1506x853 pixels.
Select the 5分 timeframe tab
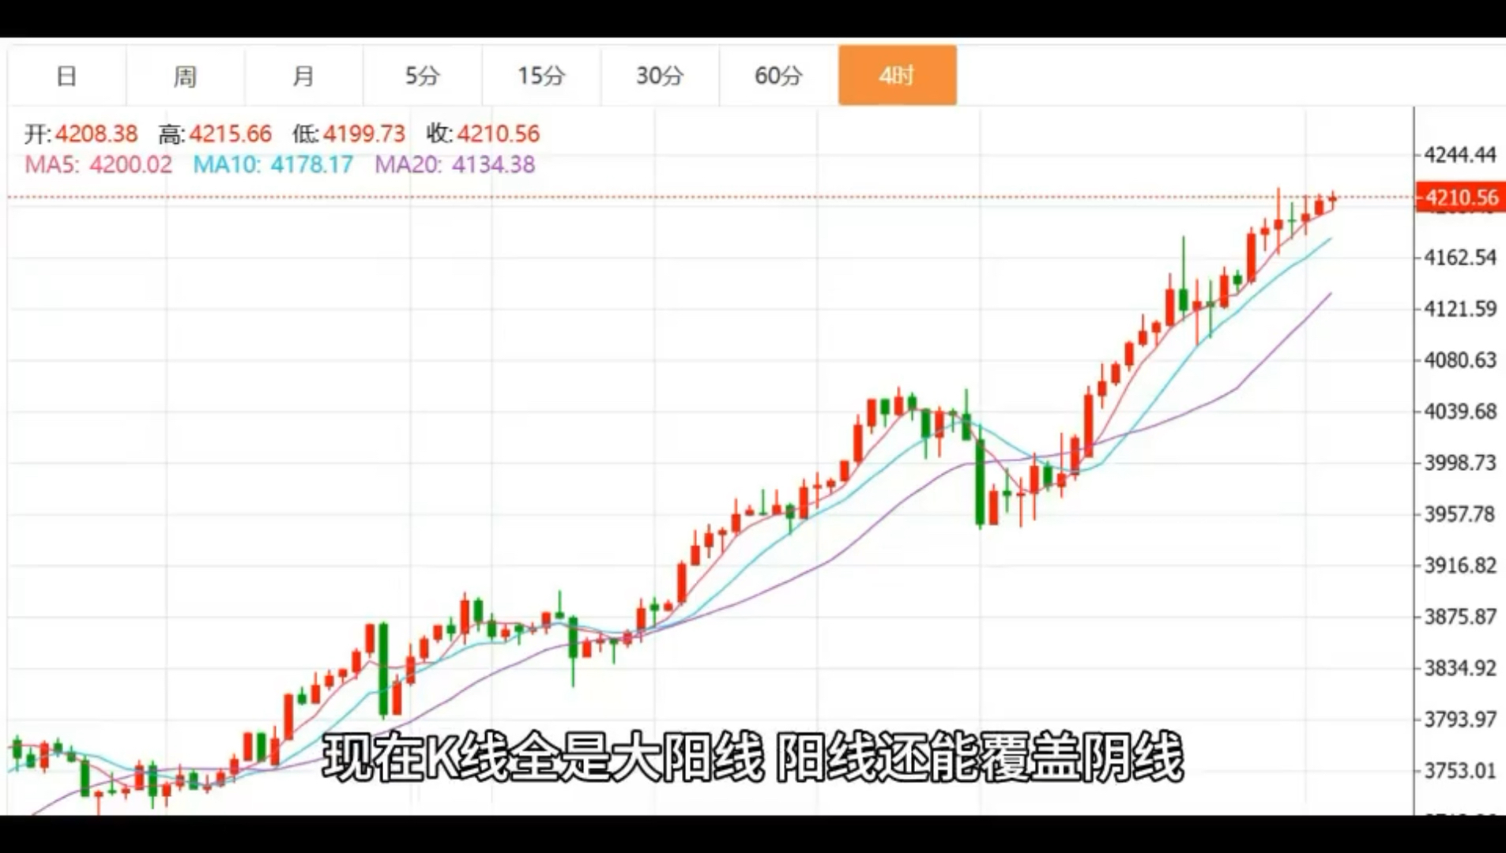tap(423, 76)
